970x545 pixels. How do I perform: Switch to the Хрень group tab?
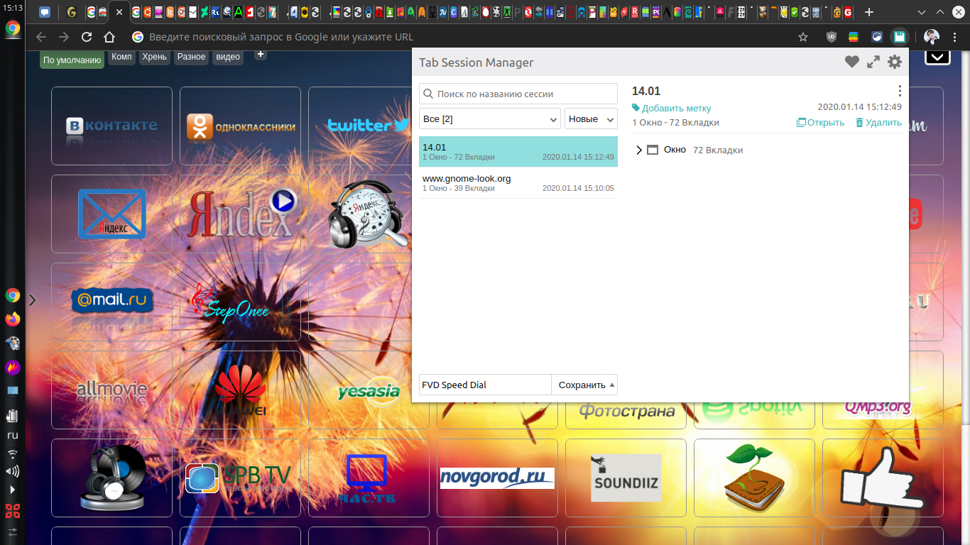tap(154, 57)
